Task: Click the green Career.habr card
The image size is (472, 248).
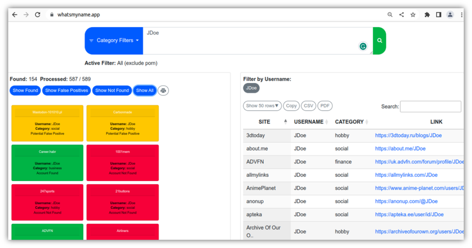Action: point(47,163)
